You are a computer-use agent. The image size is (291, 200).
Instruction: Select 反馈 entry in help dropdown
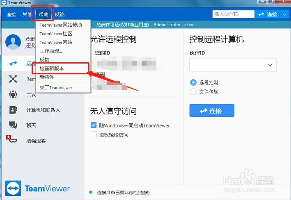[45, 59]
